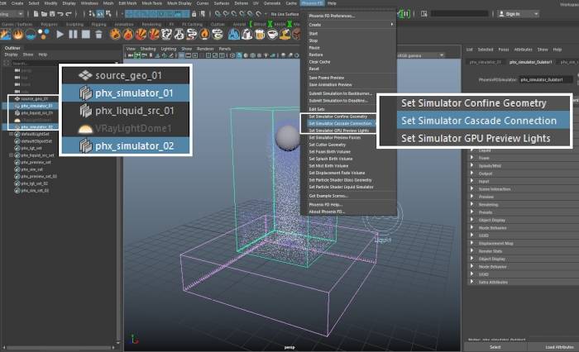
Task: Open the viewport Shading menu
Action: click(148, 49)
